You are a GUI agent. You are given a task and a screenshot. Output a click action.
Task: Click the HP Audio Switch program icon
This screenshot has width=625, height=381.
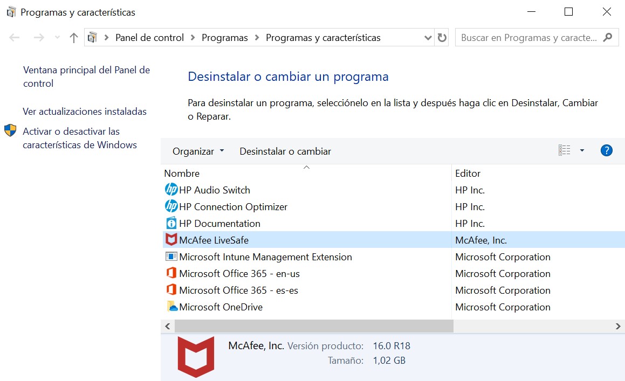coord(171,189)
